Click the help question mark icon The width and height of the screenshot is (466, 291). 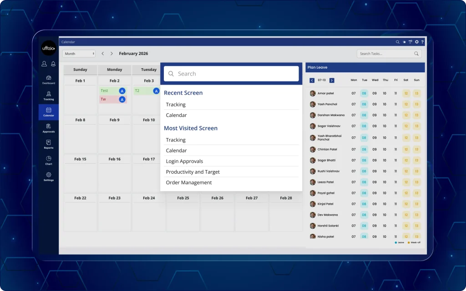[422, 42]
